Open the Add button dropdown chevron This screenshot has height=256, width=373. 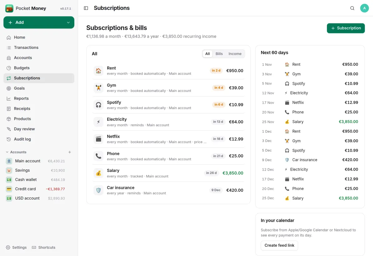[68, 22]
